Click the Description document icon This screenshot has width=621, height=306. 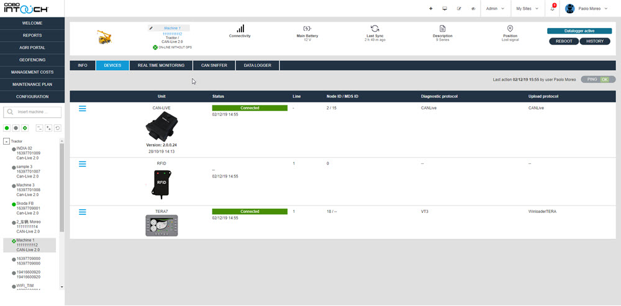[442, 29]
